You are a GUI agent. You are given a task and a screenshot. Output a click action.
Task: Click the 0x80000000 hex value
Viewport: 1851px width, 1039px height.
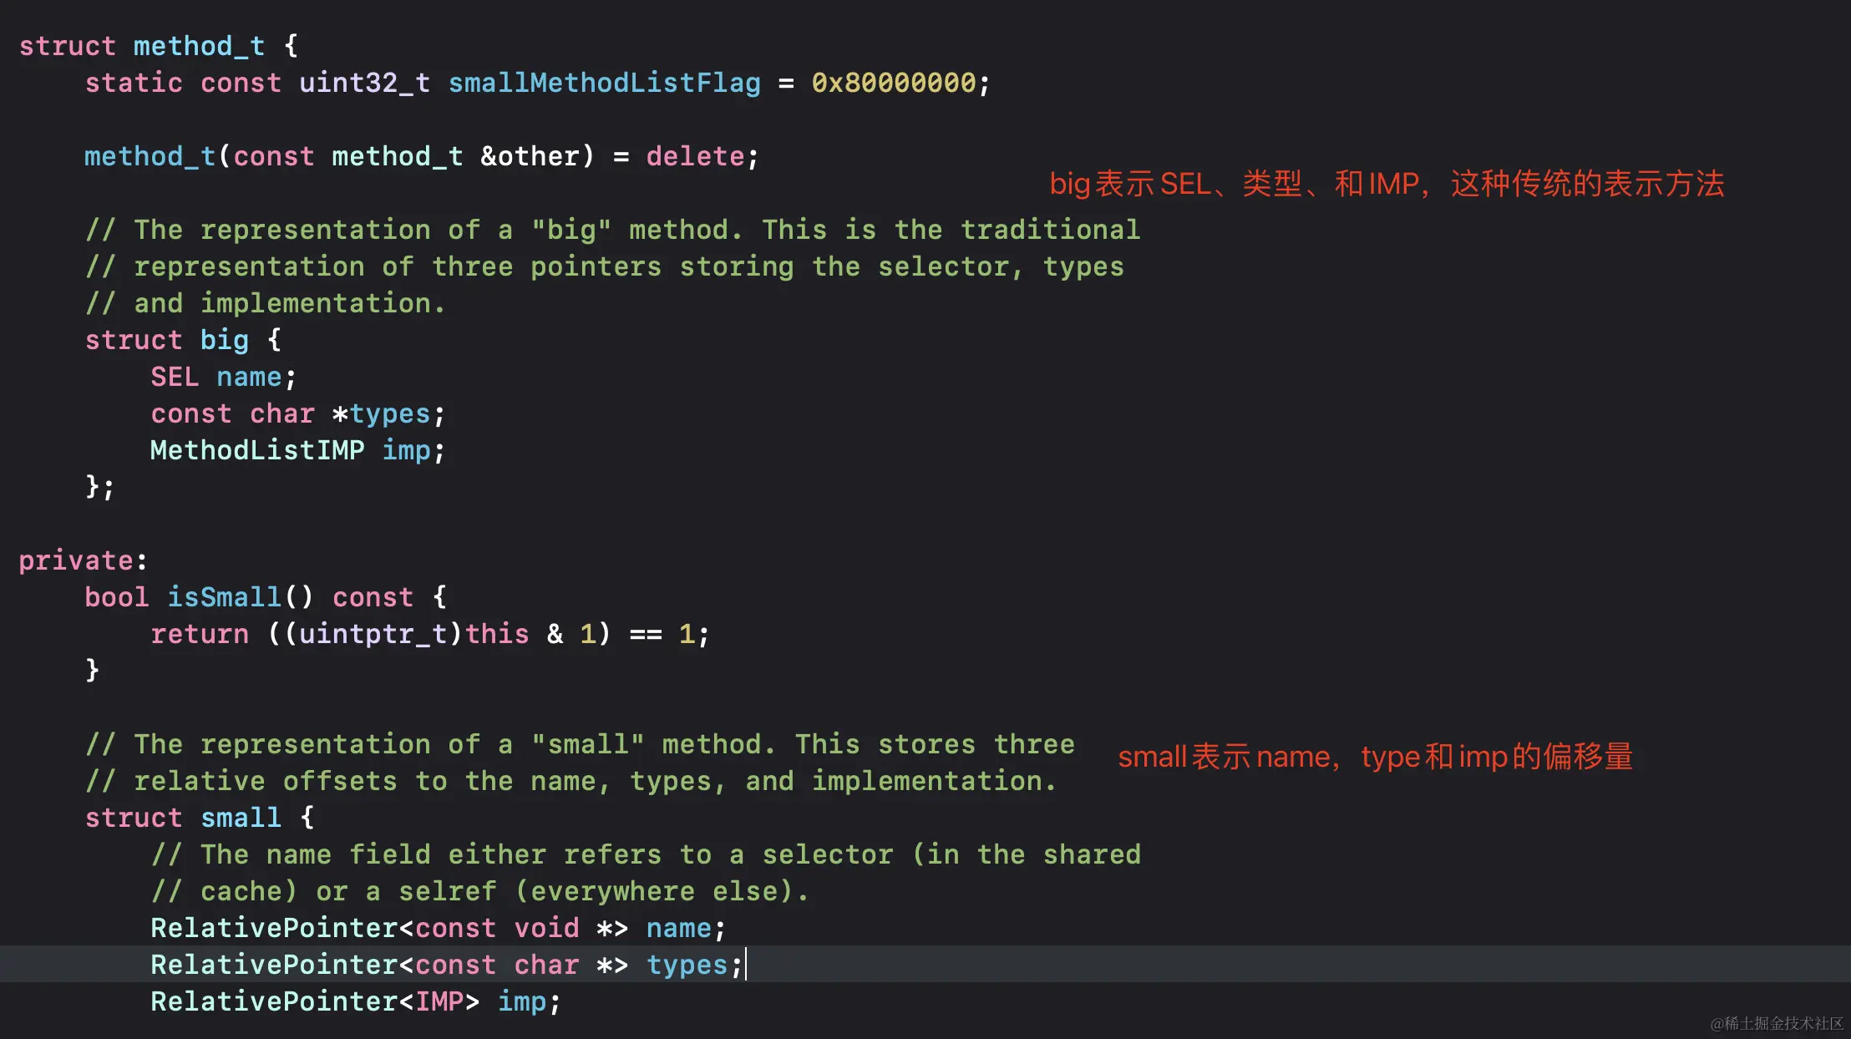[893, 83]
